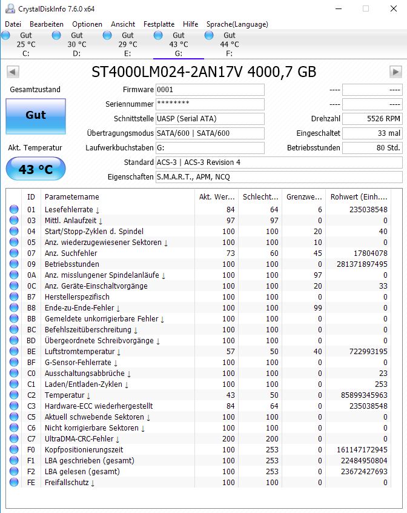Viewport: 407px width, 513px height.
Task: Click the Rohwert column header
Action: pos(359,197)
